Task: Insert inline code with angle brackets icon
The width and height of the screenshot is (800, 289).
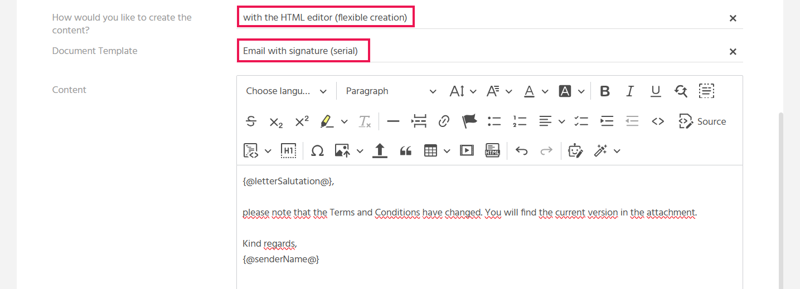Action: [x=658, y=121]
